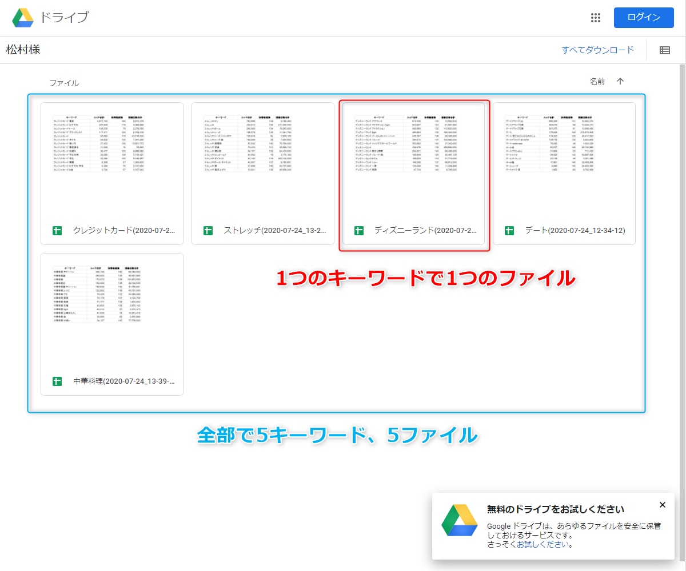Click the ログイン button
The height and width of the screenshot is (571, 686).
pyautogui.click(x=644, y=18)
